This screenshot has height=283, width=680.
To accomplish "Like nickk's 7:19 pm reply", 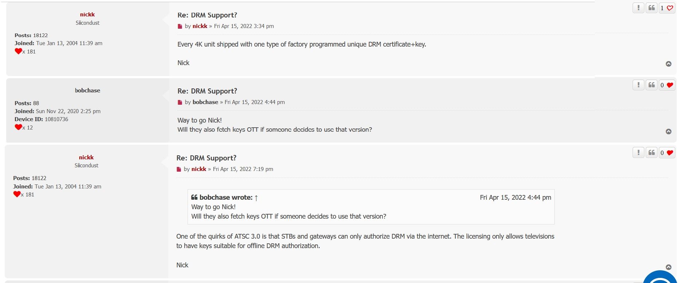I will pyautogui.click(x=667, y=152).
